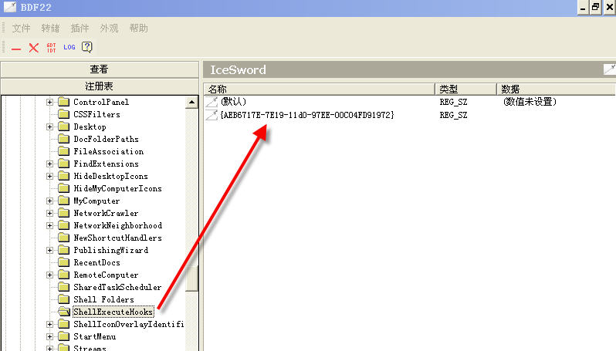Click the 注册表 panel button

100,86
